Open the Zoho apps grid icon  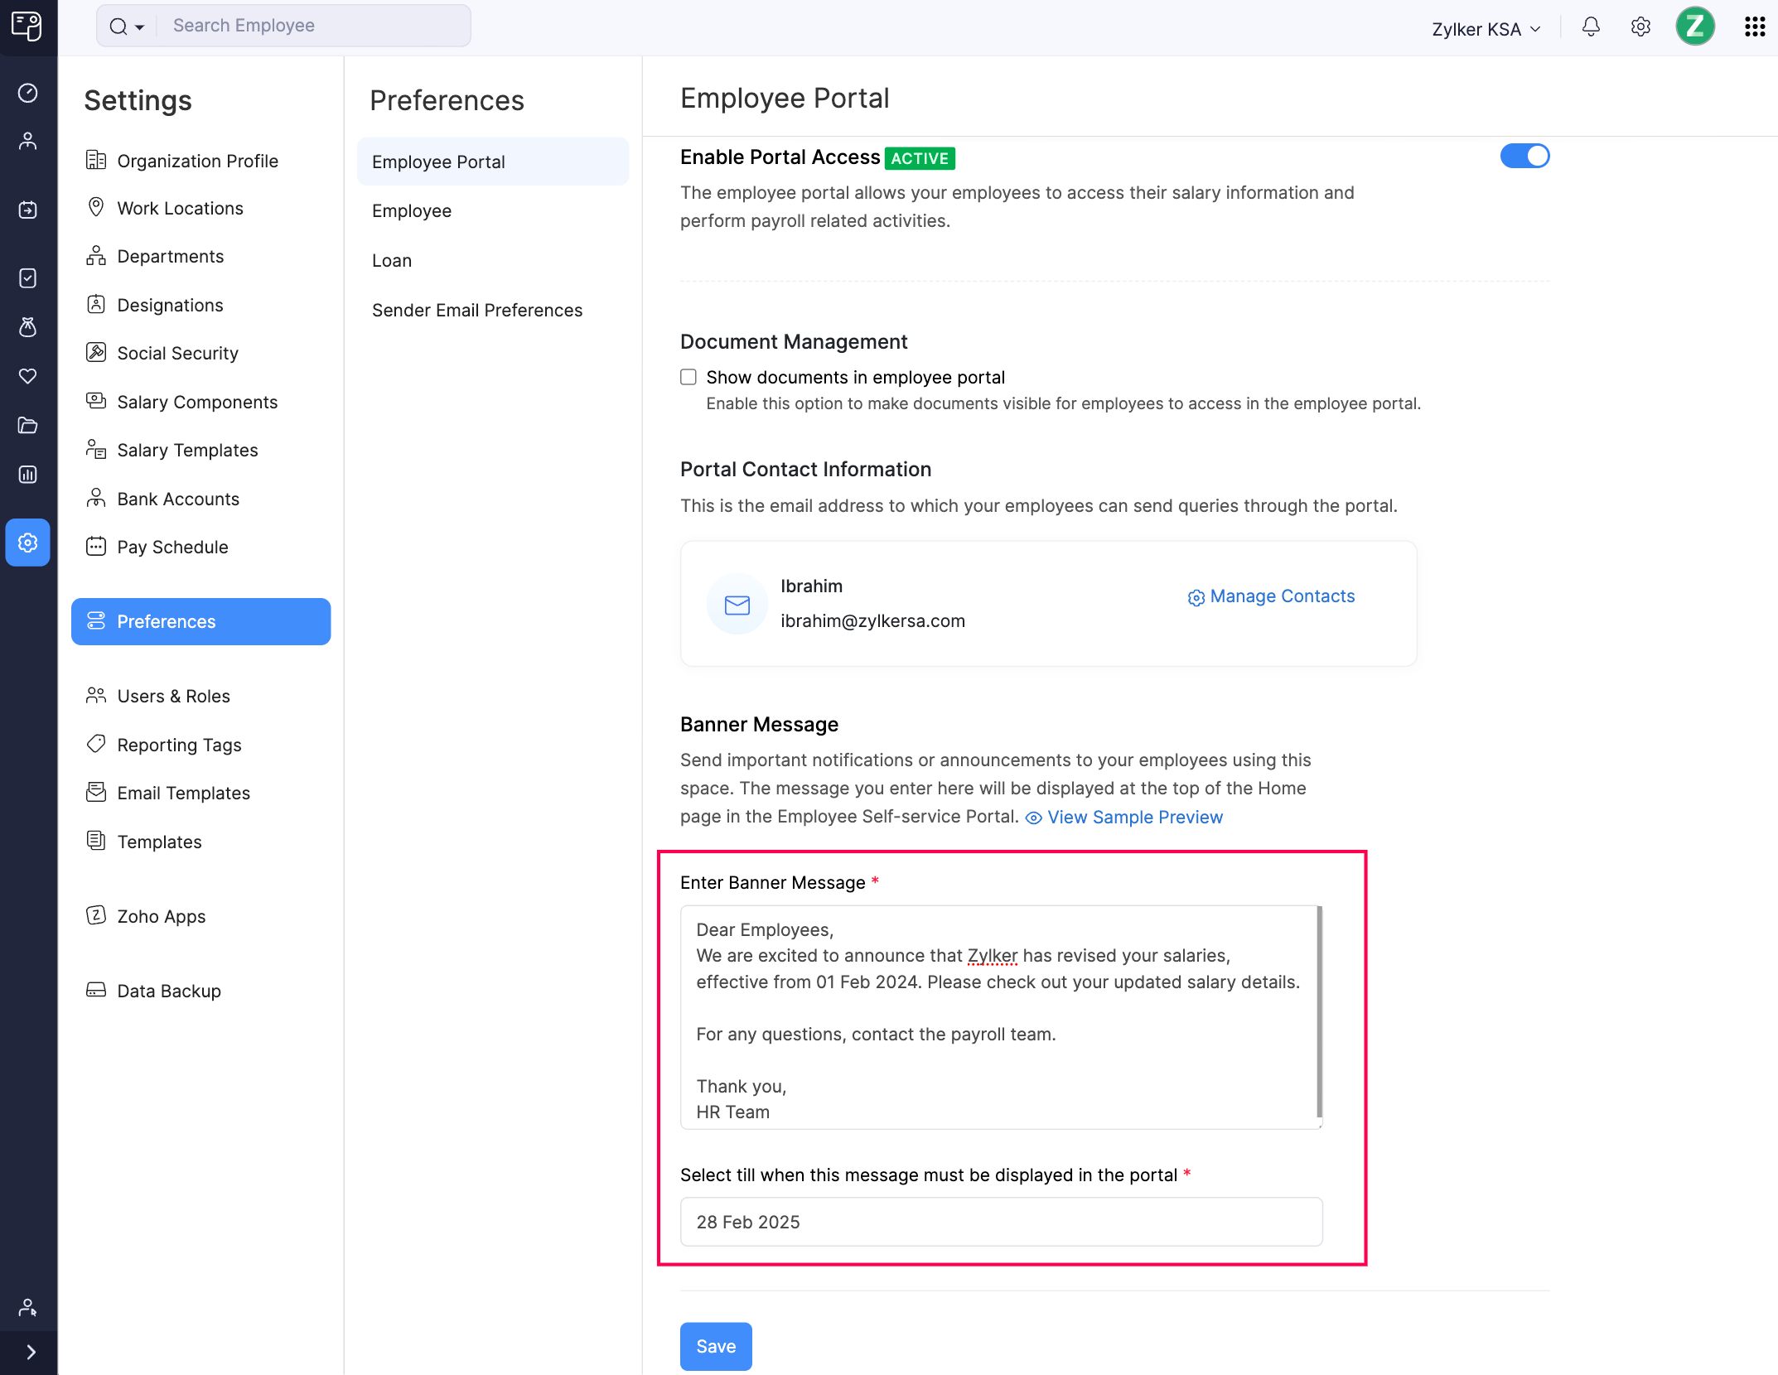(1754, 27)
